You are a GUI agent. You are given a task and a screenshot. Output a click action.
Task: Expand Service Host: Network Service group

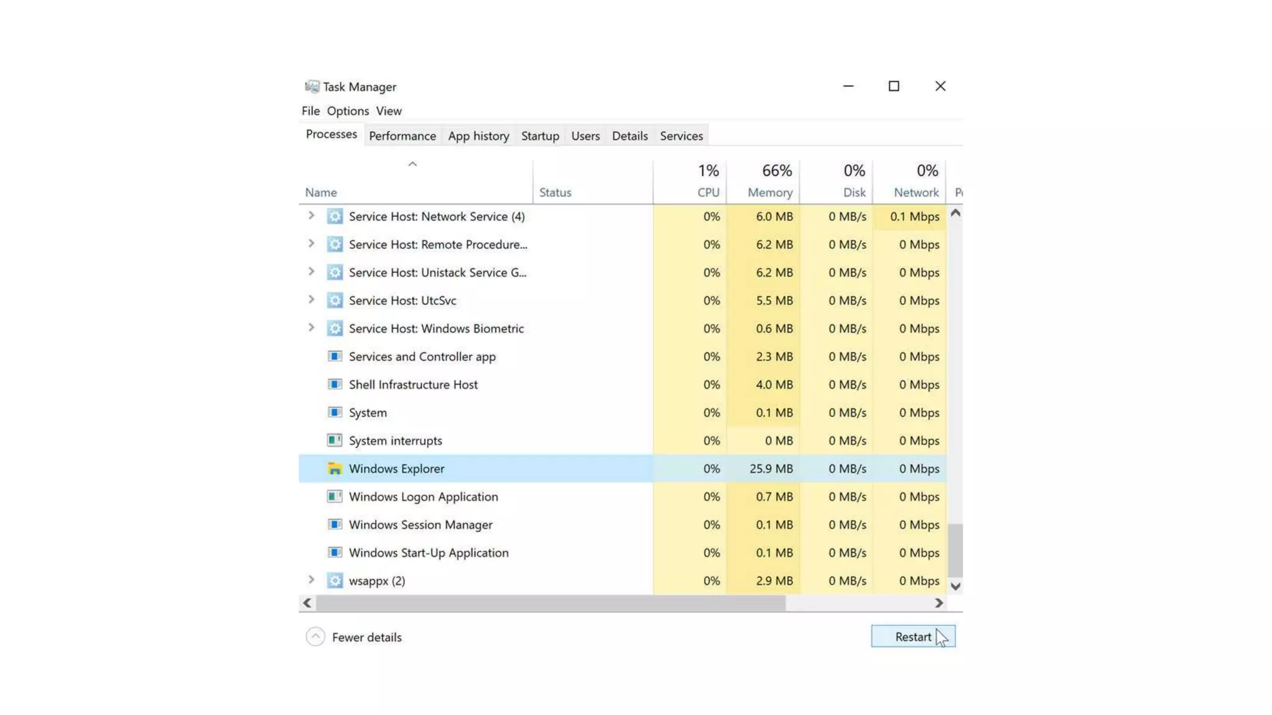[x=311, y=216]
